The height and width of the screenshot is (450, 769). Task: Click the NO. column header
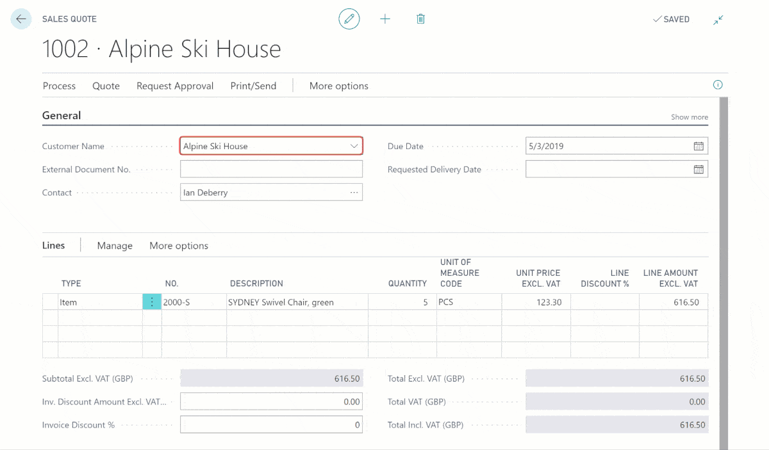pos(171,284)
